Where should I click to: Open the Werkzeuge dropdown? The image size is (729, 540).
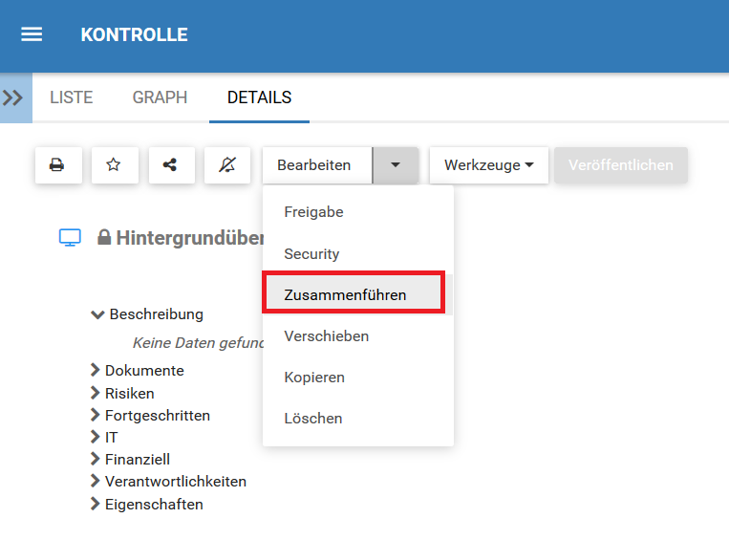[x=488, y=165]
